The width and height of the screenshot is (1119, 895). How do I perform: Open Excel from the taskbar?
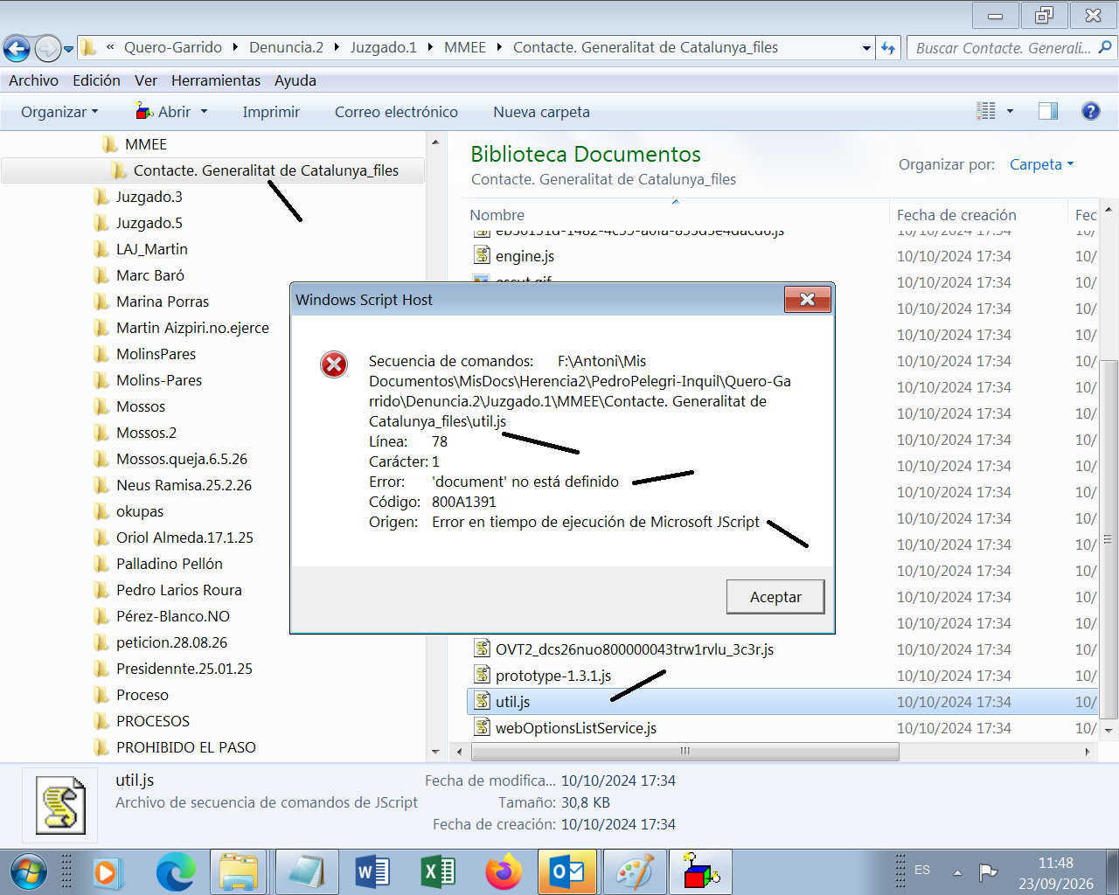click(438, 872)
